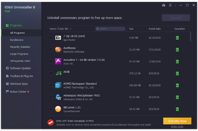Click the AOMEI Backupper app icon

point(58,85)
